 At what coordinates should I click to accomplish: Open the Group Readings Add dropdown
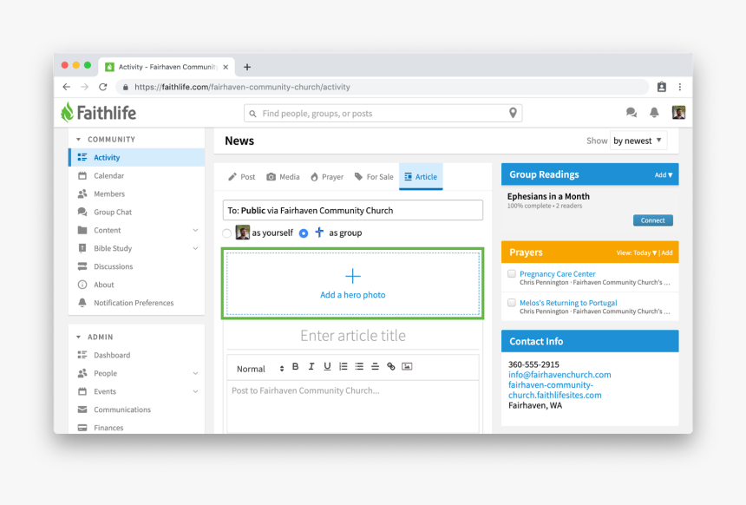click(x=664, y=175)
